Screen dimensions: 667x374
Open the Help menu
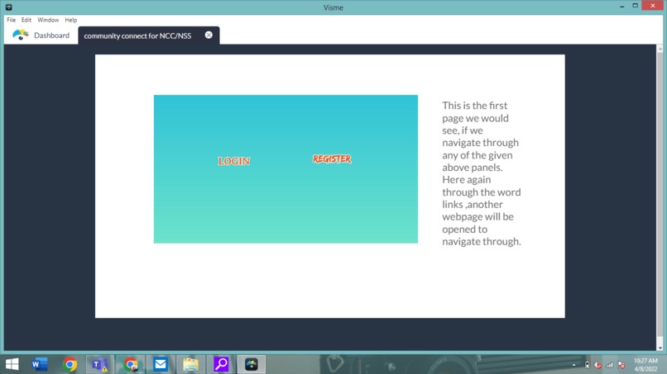pos(71,20)
